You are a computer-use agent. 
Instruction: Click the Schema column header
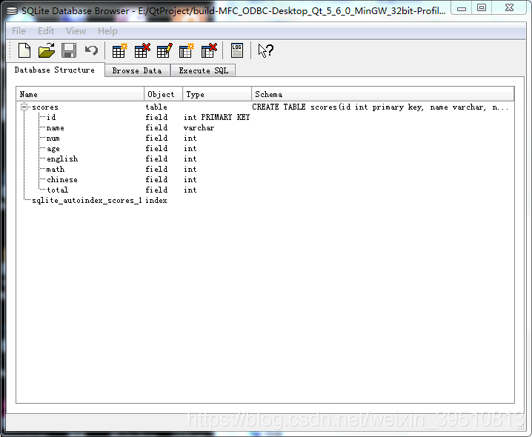coord(383,94)
